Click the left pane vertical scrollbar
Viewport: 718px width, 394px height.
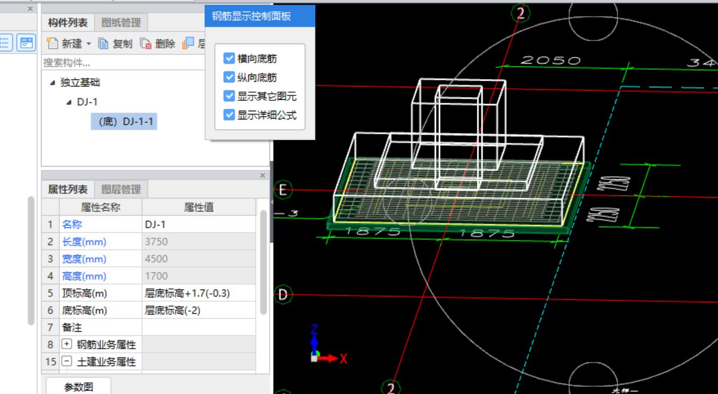(31, 260)
